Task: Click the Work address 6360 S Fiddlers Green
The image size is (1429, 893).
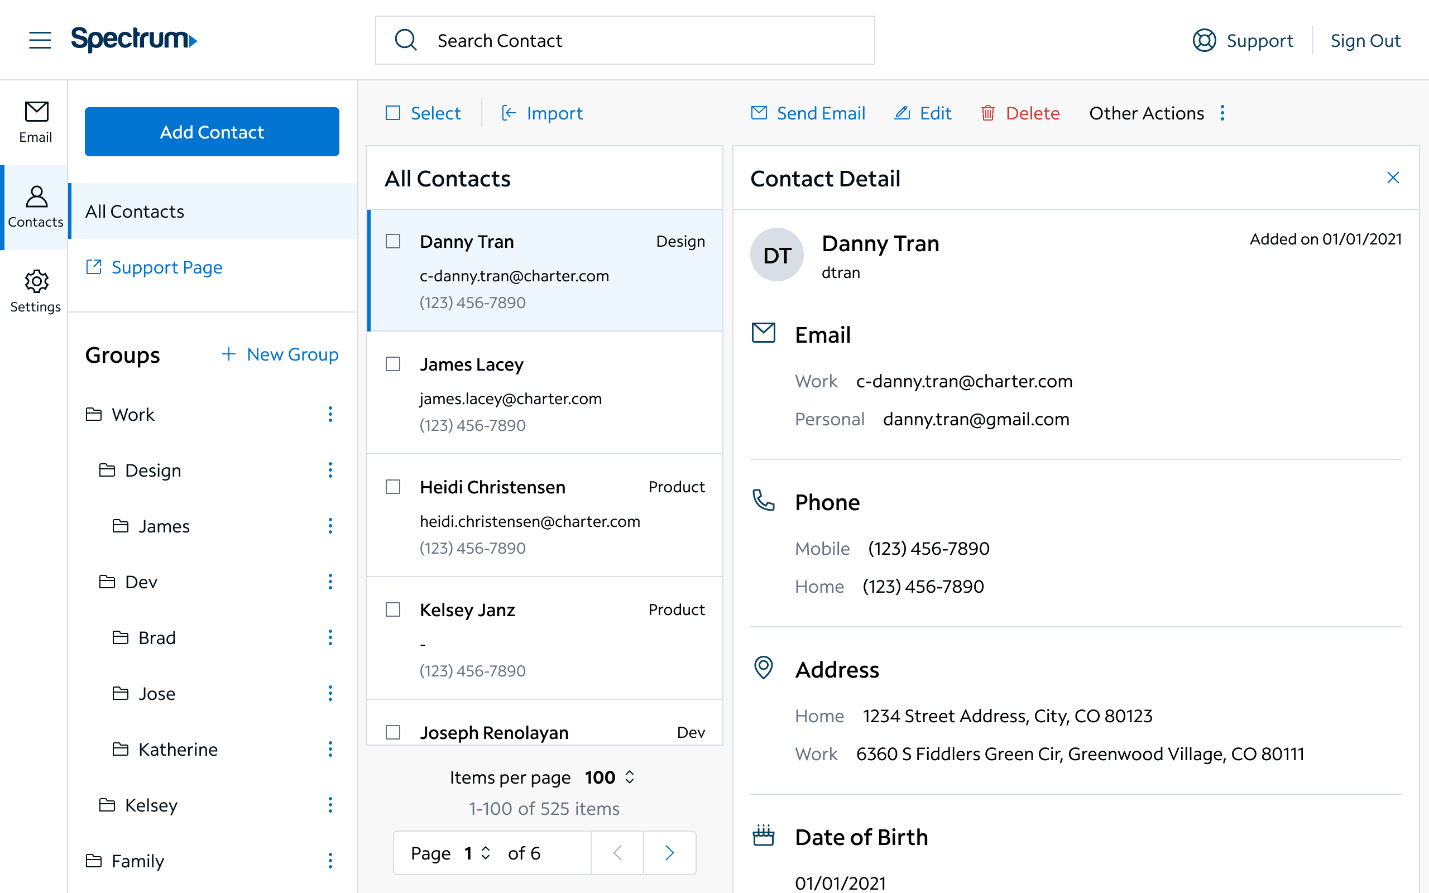Action: tap(1080, 753)
